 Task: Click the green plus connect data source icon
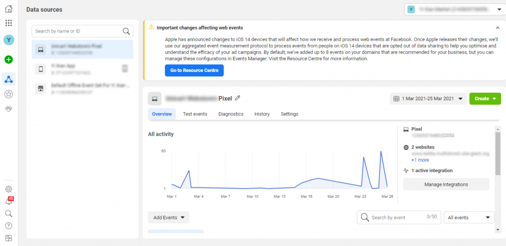point(9,59)
